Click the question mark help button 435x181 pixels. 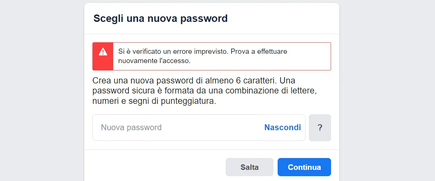coord(320,128)
